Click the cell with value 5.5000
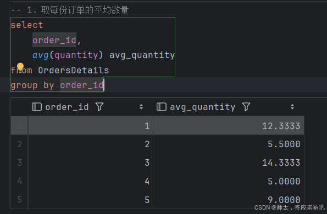 pos(229,144)
